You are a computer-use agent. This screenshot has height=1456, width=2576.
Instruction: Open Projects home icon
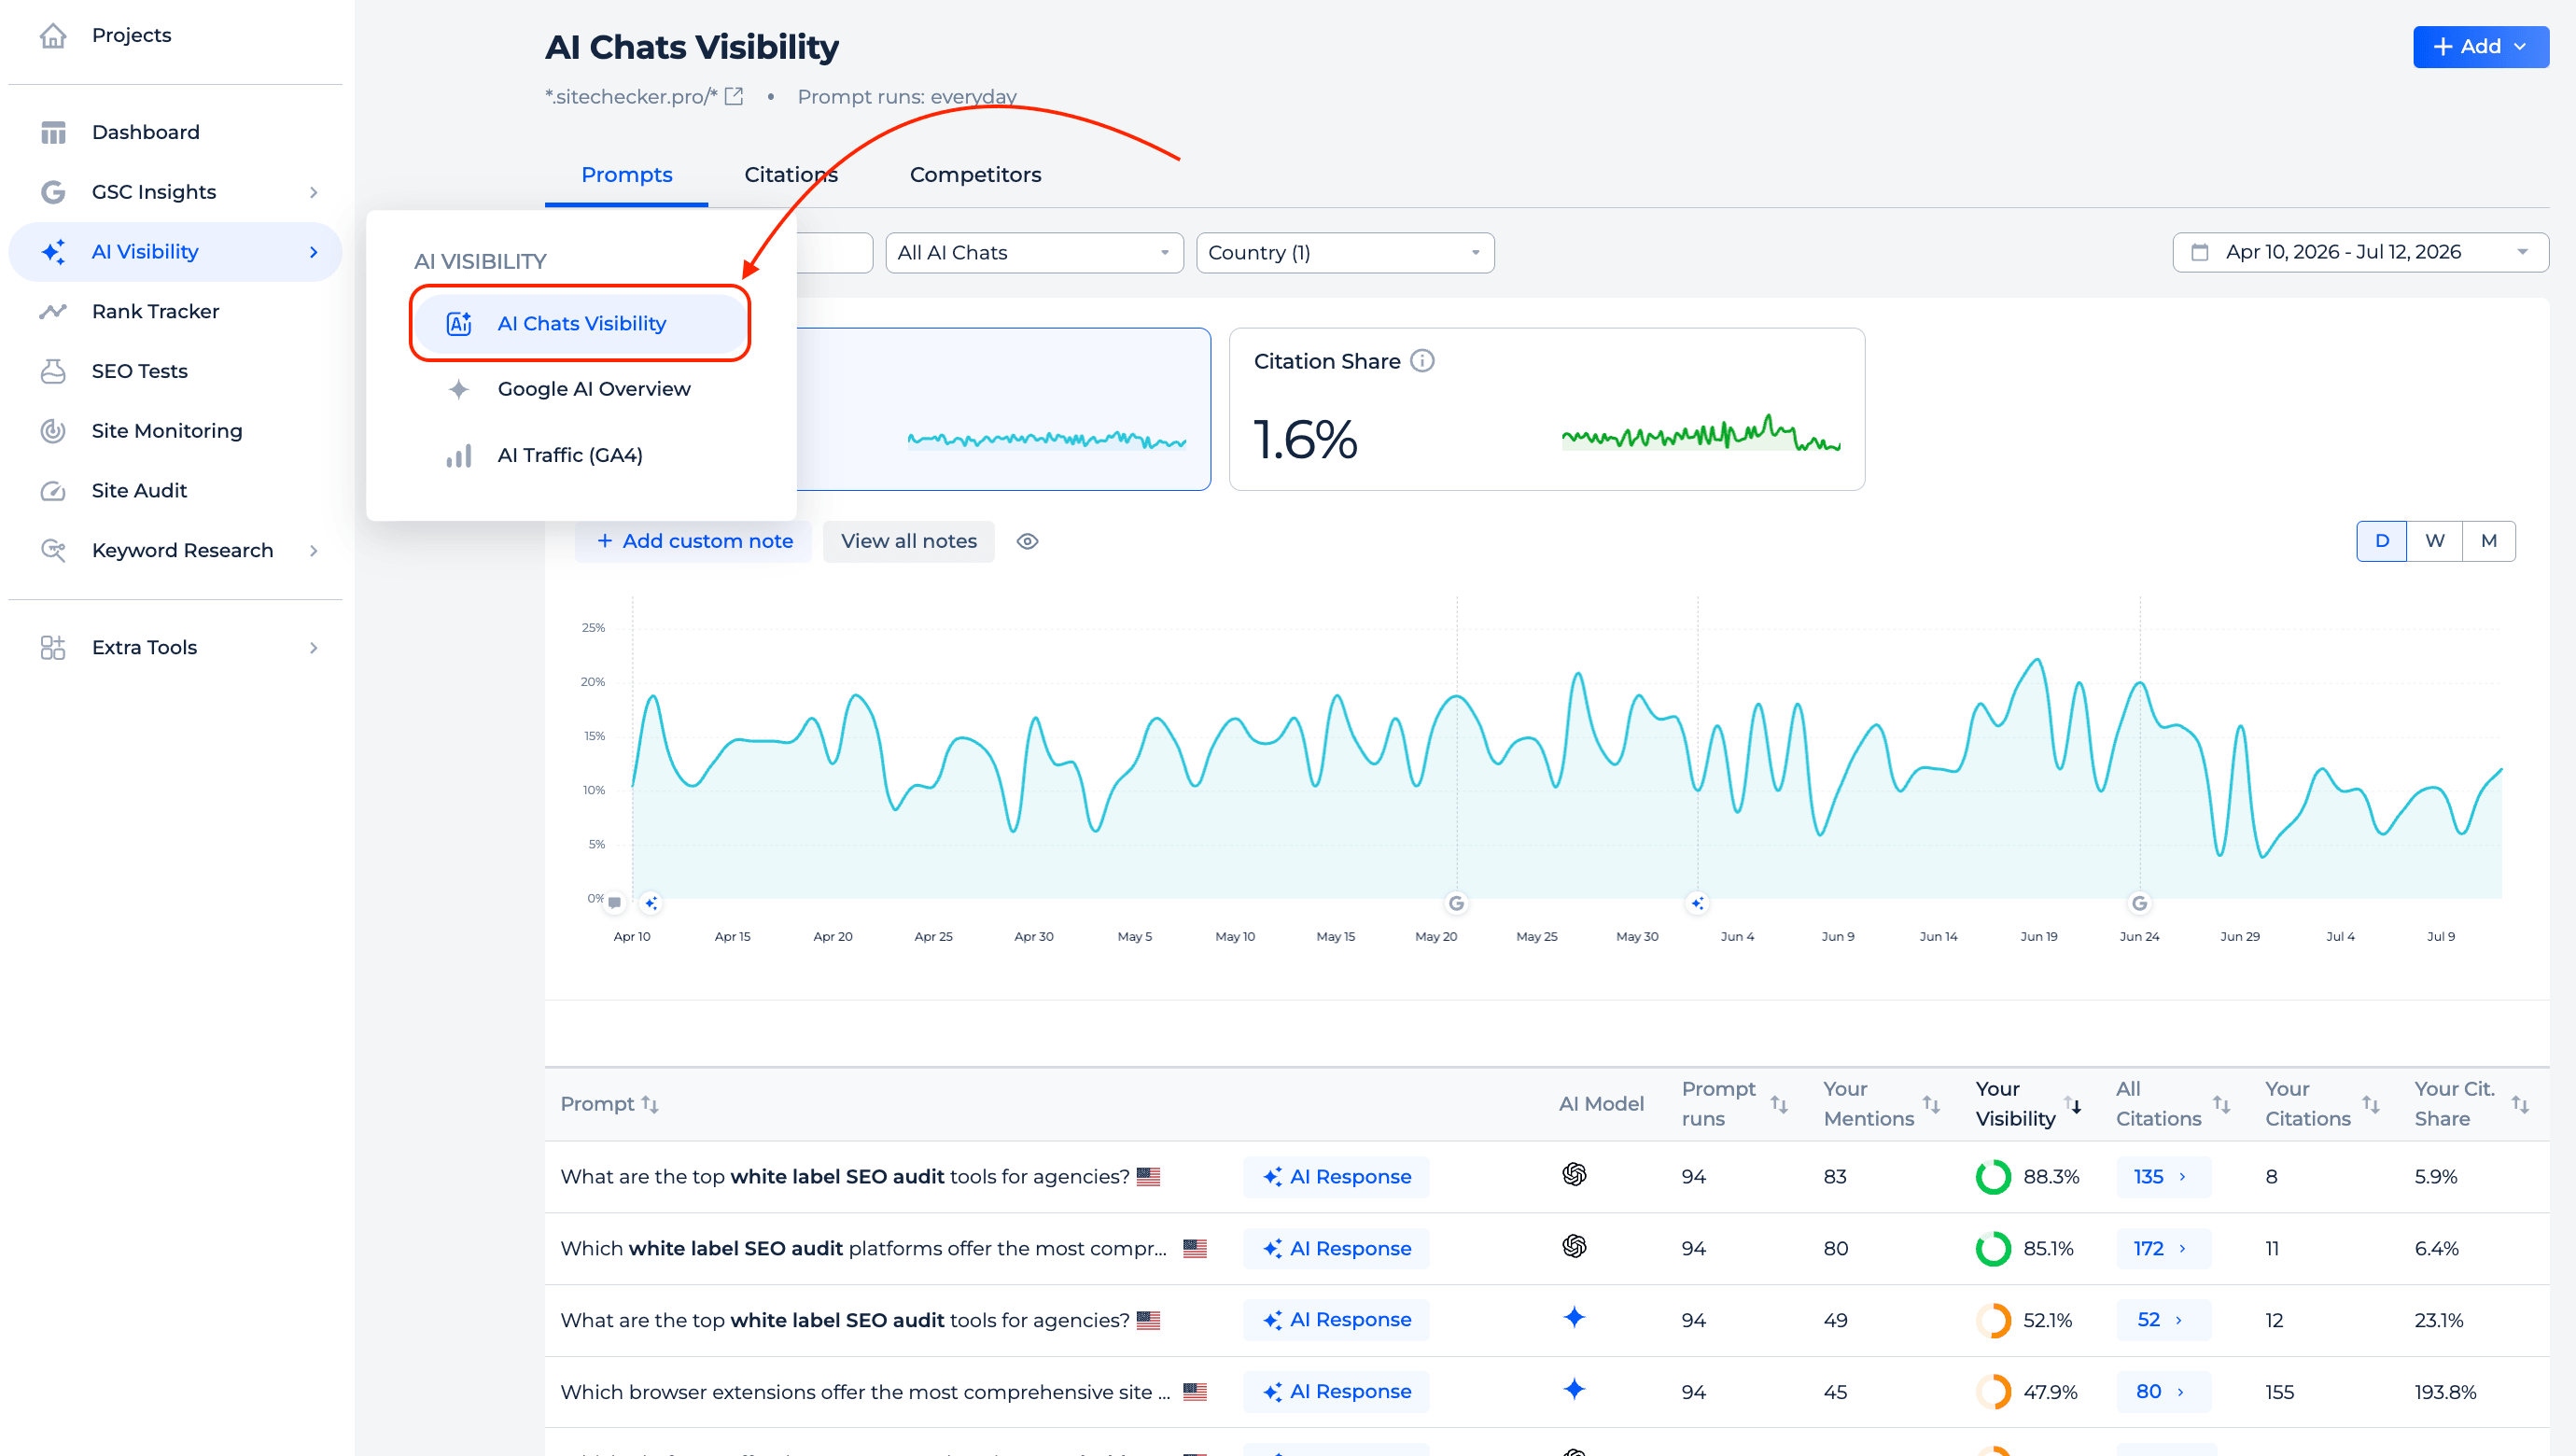[53, 36]
